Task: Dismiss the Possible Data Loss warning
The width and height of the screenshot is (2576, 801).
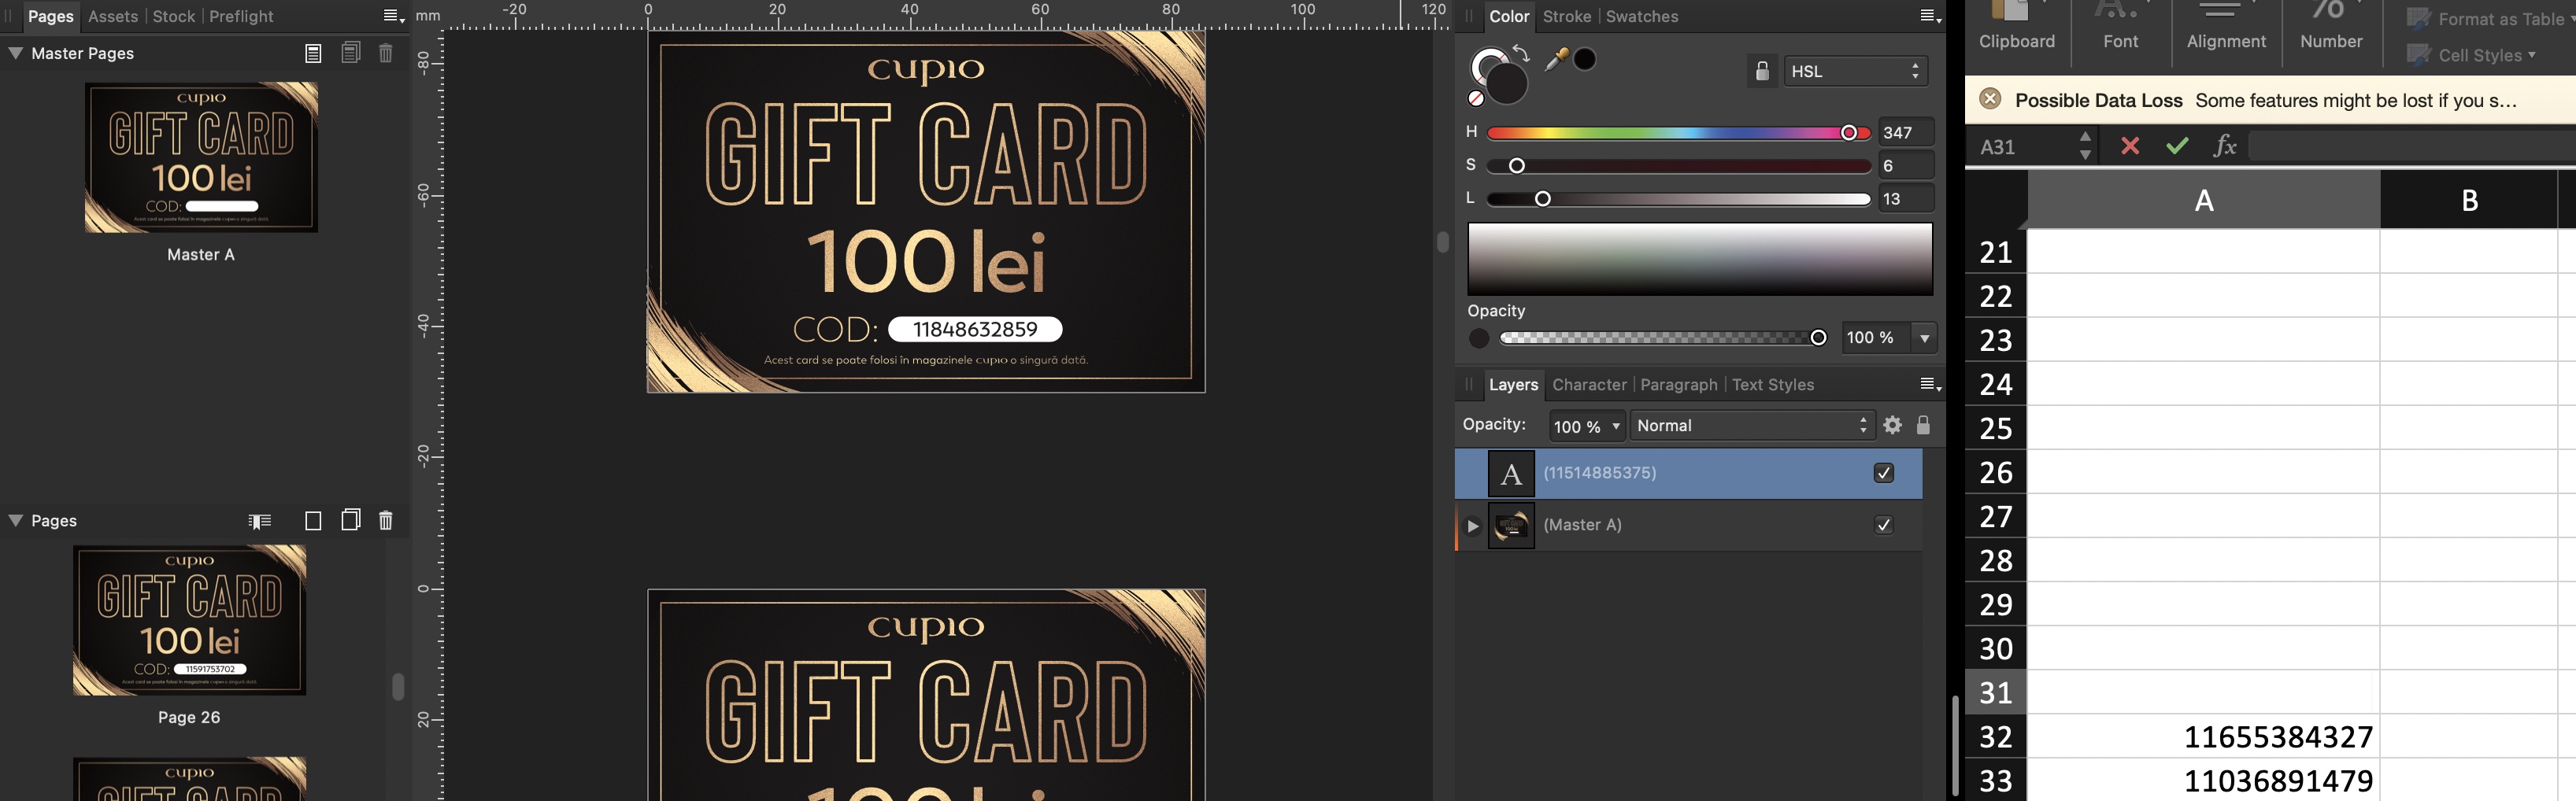Action: click(x=1990, y=99)
